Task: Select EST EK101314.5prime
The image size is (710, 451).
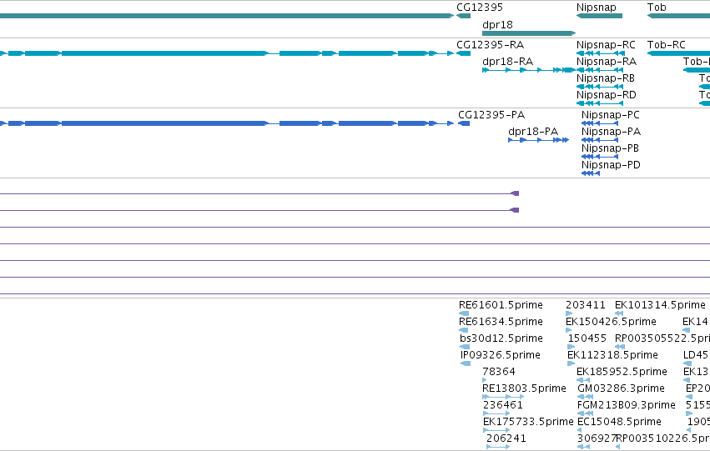Action: 660,305
